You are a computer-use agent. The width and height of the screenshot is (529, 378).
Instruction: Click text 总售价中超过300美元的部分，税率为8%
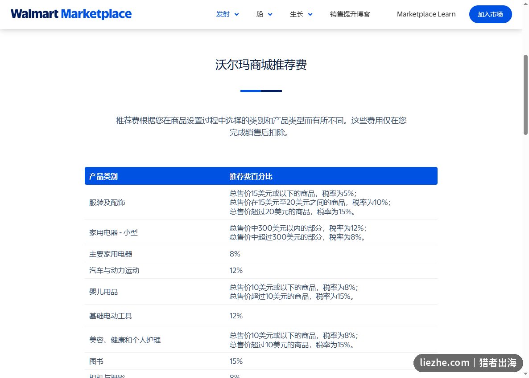click(297, 237)
